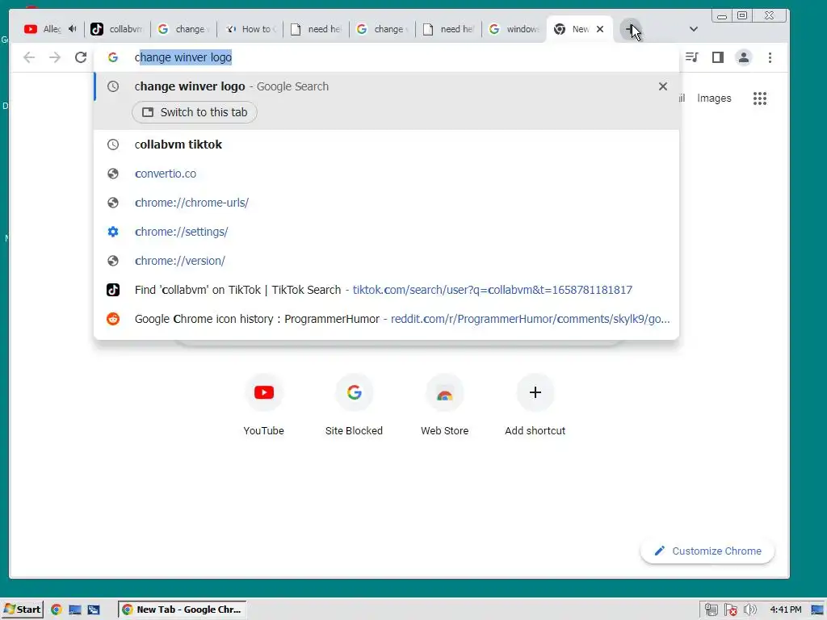Open the Web Store shortcut tile
The image size is (827, 620).
(x=445, y=405)
